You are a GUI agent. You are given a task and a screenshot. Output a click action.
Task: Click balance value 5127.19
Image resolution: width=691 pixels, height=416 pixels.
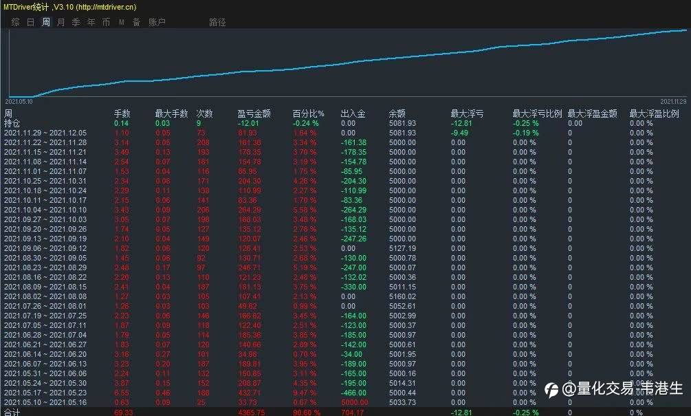pos(402,248)
